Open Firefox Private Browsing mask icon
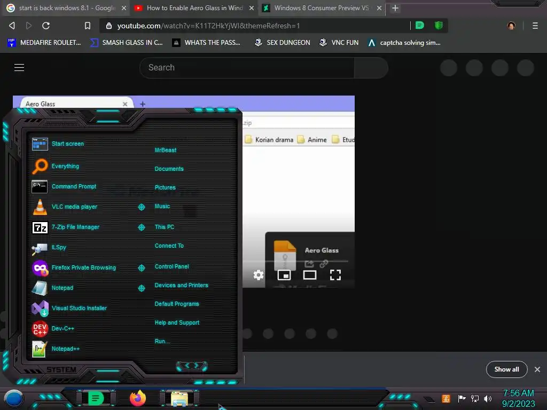547x410 pixels. click(40, 268)
